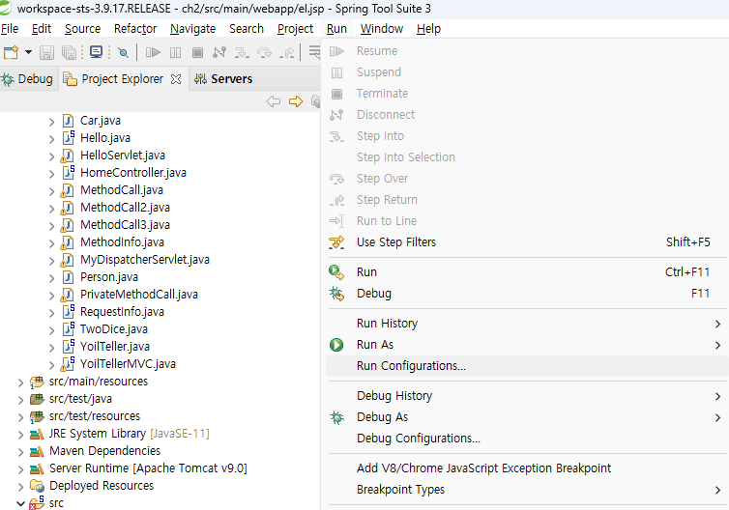
Task: Select Person.java in the tree
Action: click(x=109, y=277)
